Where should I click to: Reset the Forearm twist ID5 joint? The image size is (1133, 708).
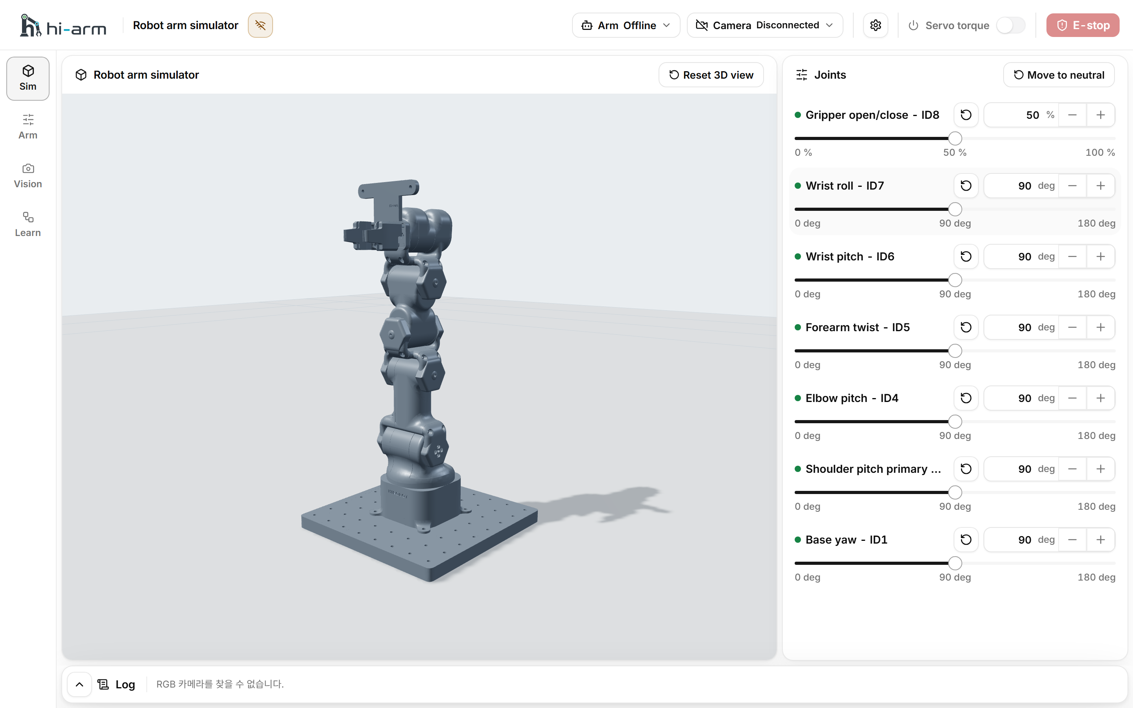pos(966,327)
